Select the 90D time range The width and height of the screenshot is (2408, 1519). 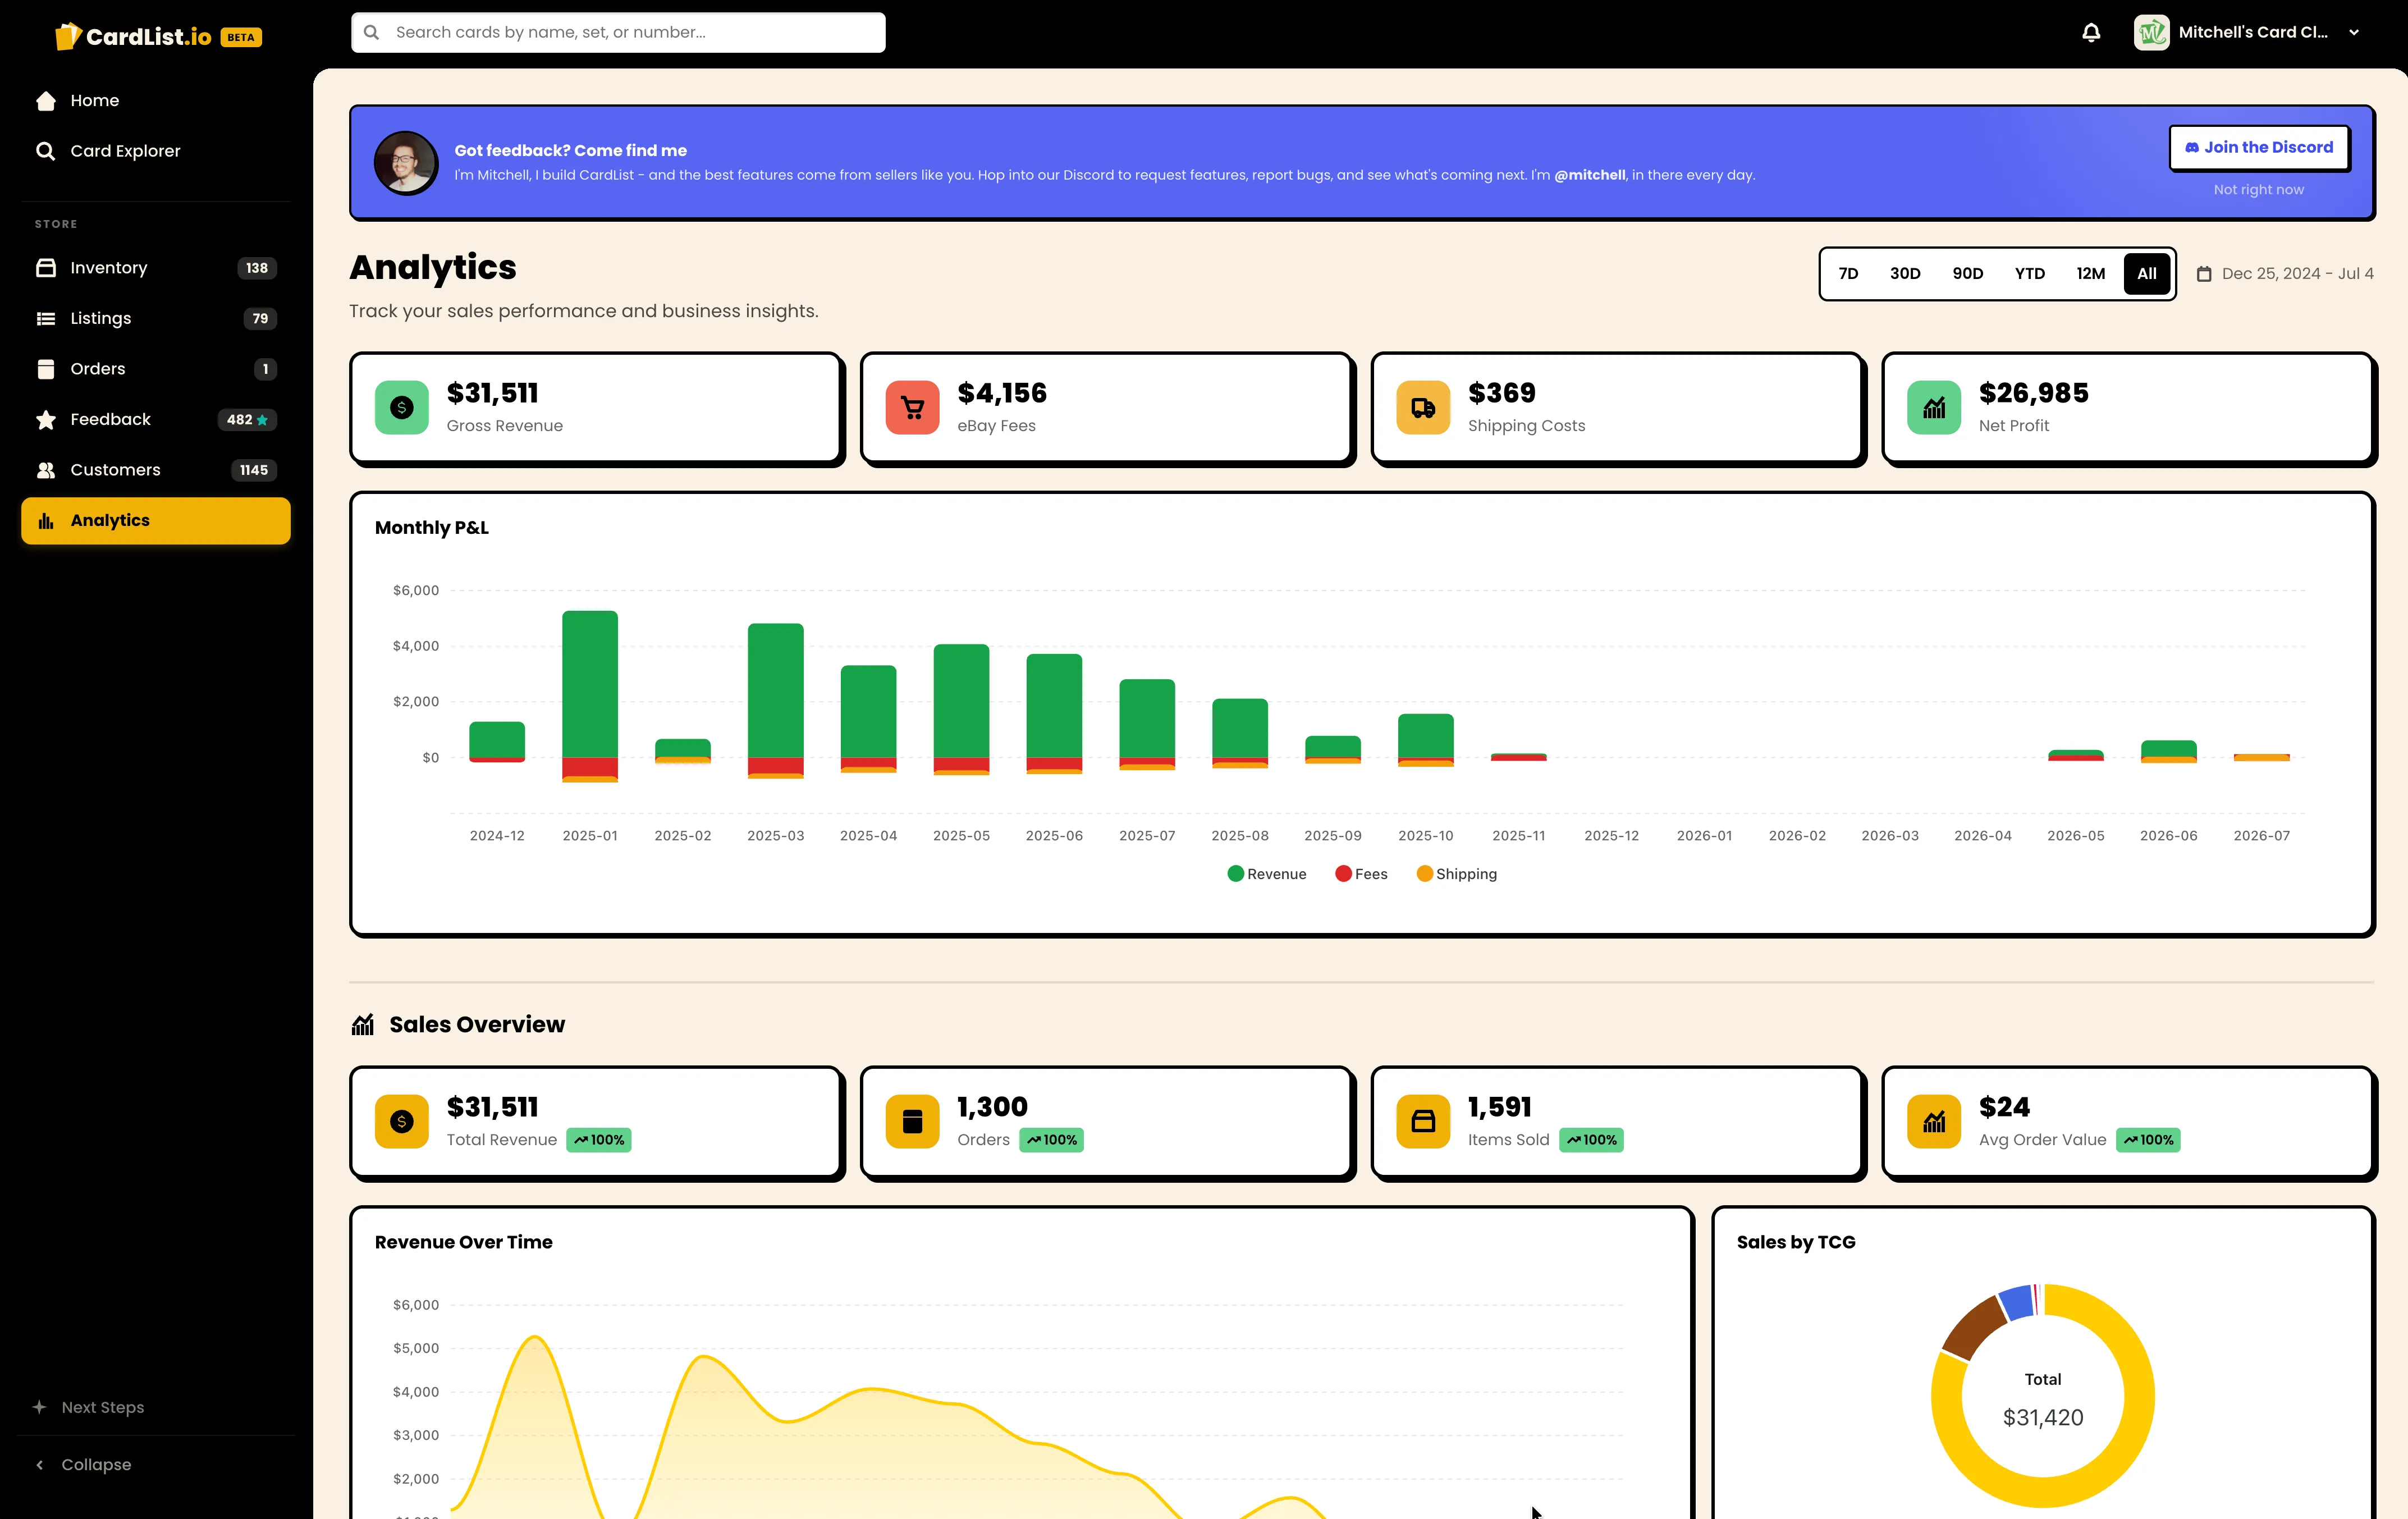pos(1967,274)
